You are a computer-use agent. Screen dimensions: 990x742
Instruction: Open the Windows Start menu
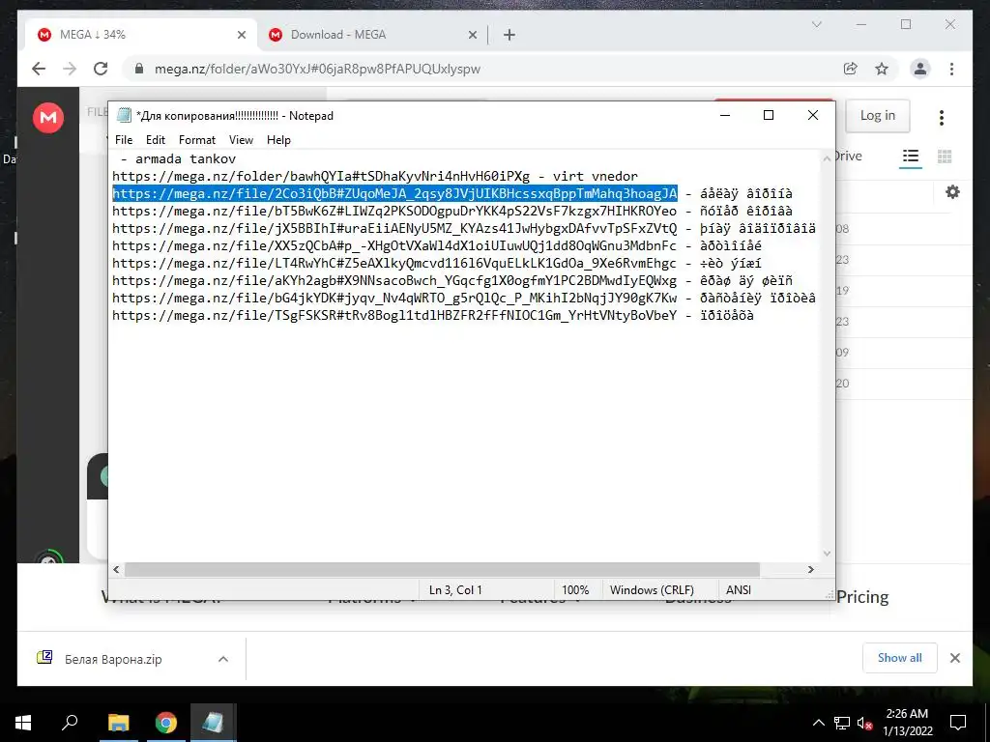(x=23, y=723)
